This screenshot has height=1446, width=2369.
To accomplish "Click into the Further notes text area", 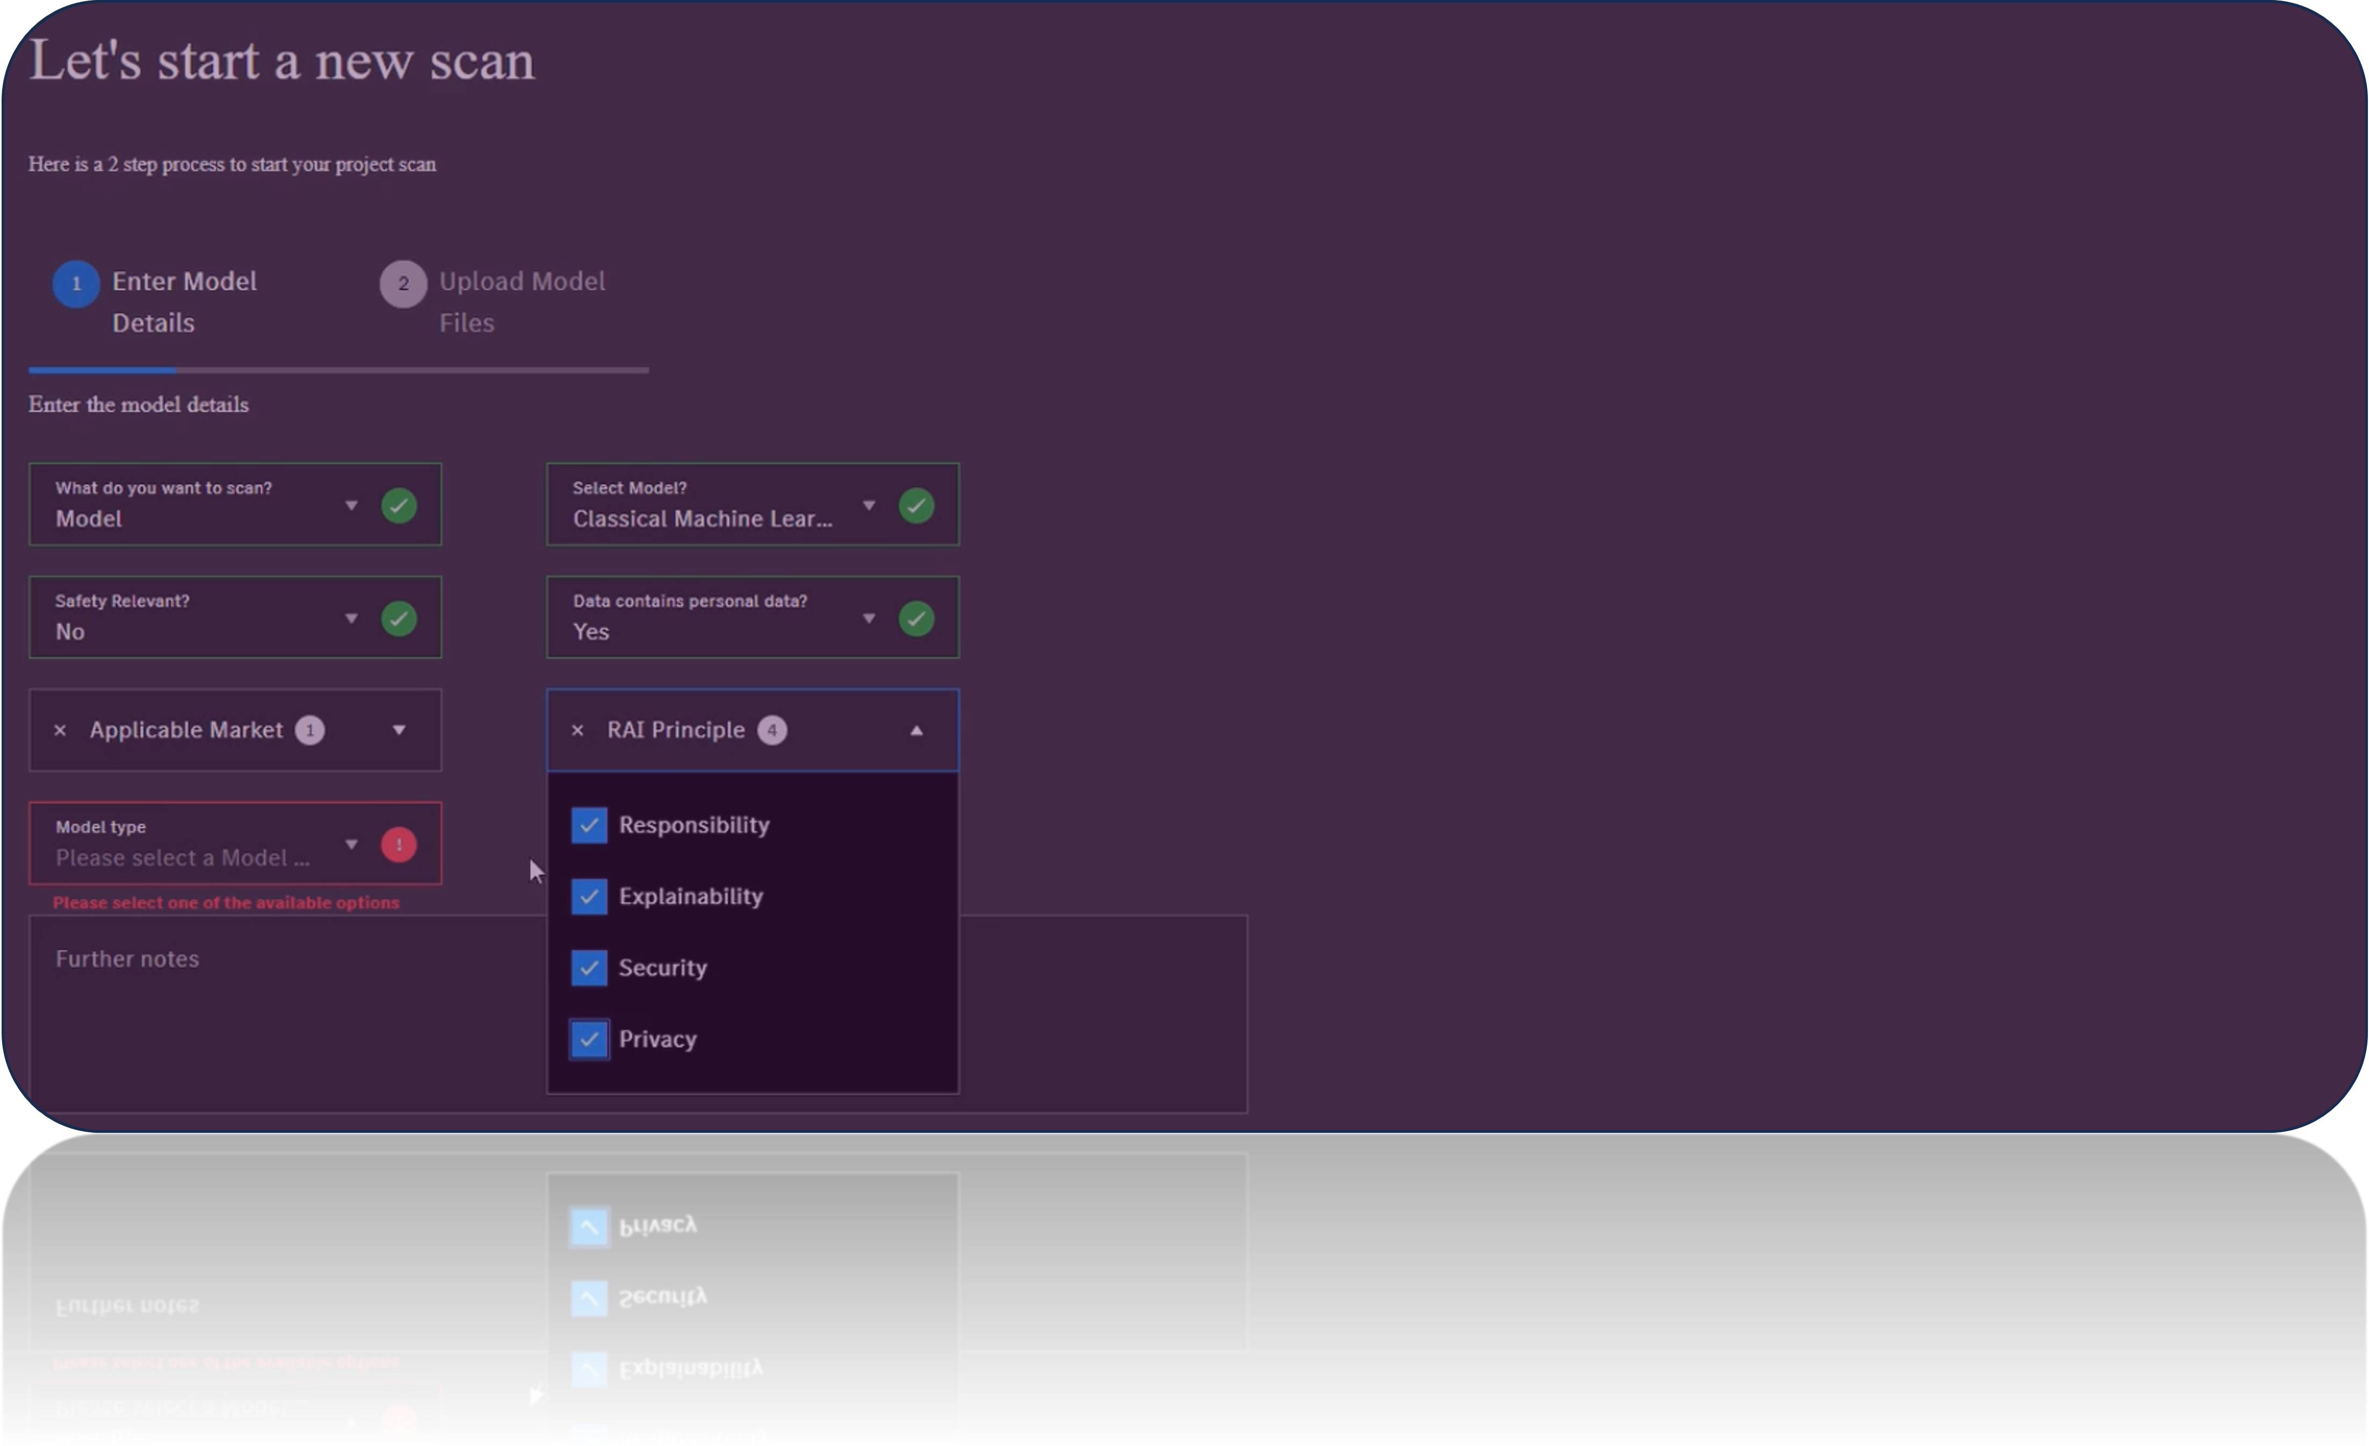I will (638, 1014).
